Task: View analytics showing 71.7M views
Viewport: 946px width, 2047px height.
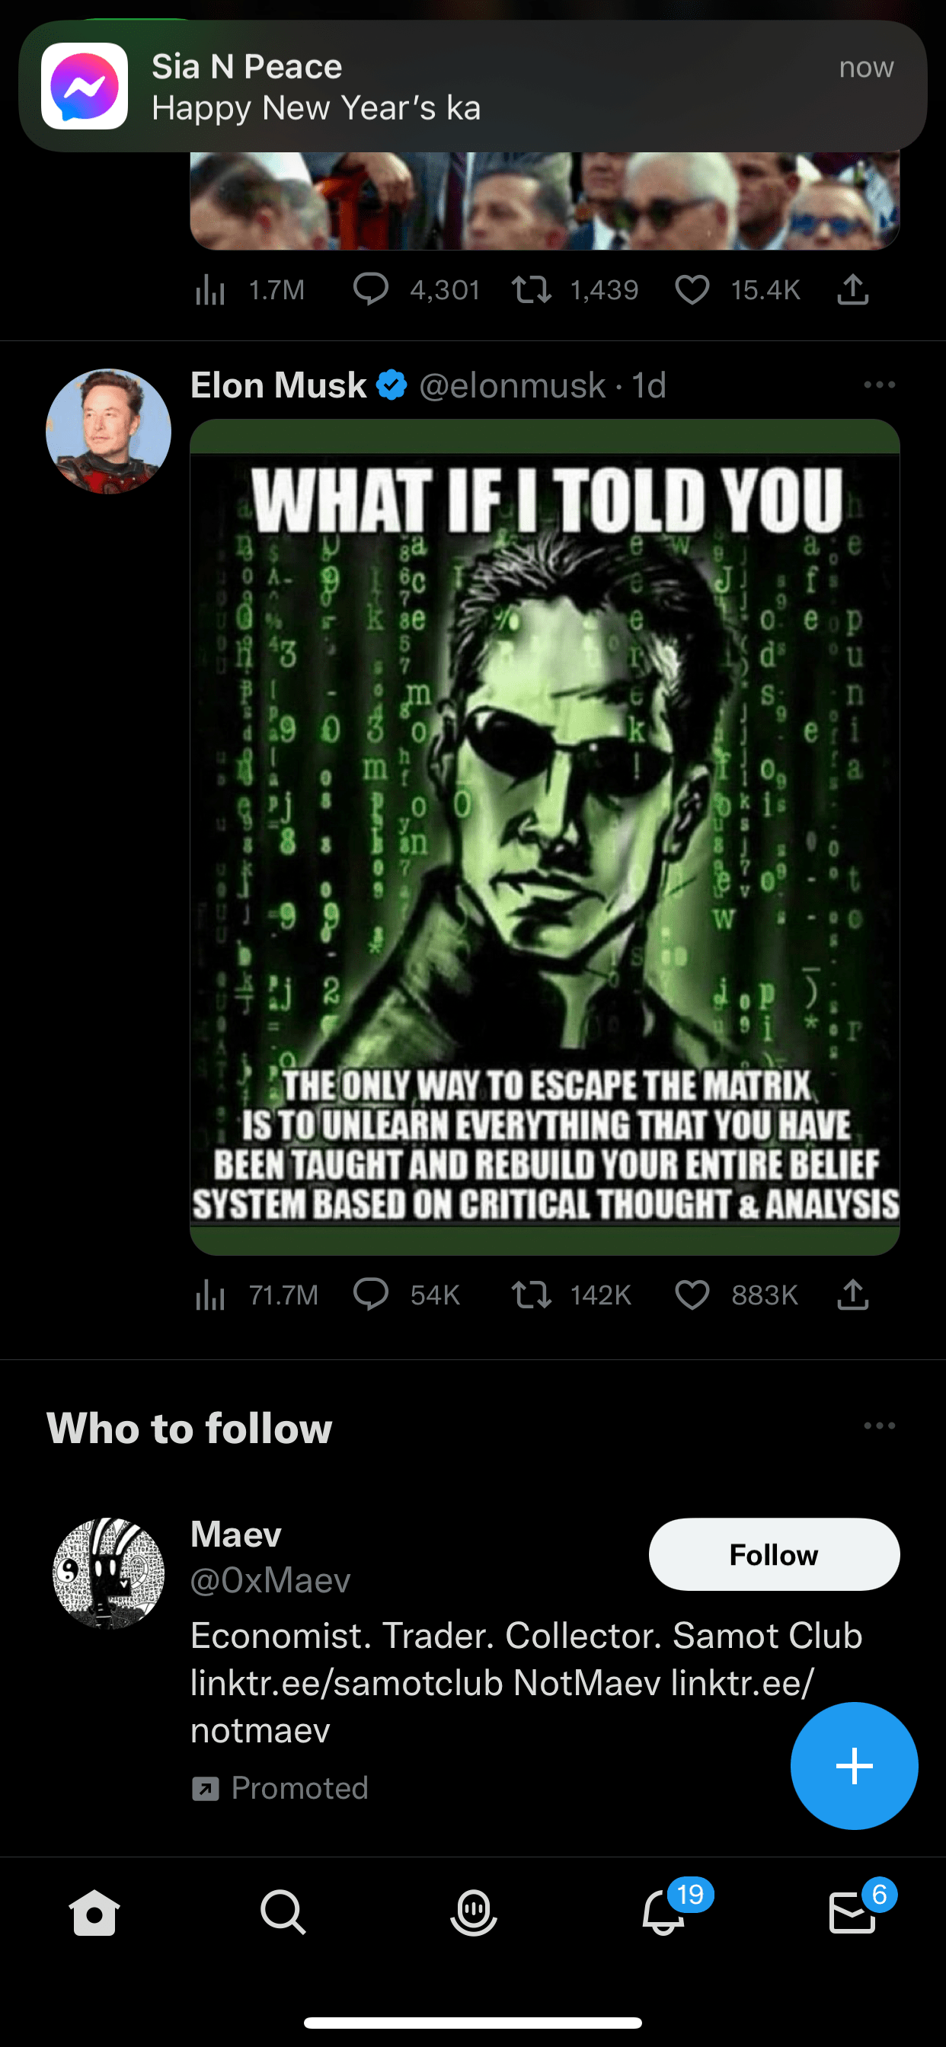Action: pos(256,1295)
